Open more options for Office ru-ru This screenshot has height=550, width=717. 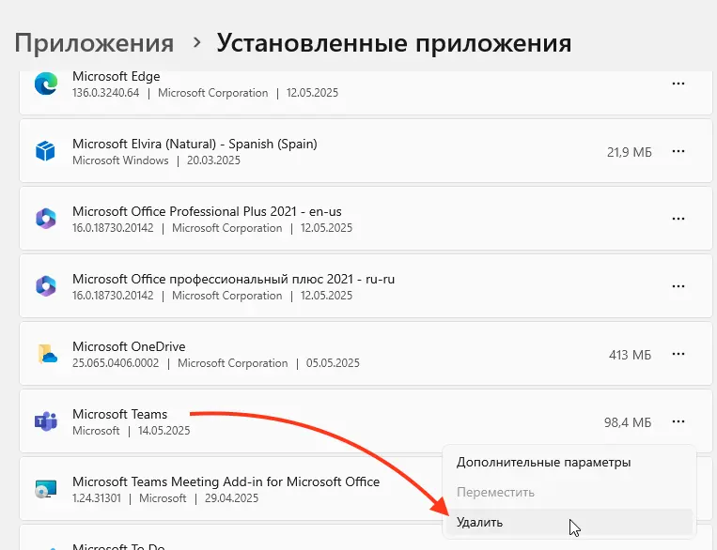point(678,286)
